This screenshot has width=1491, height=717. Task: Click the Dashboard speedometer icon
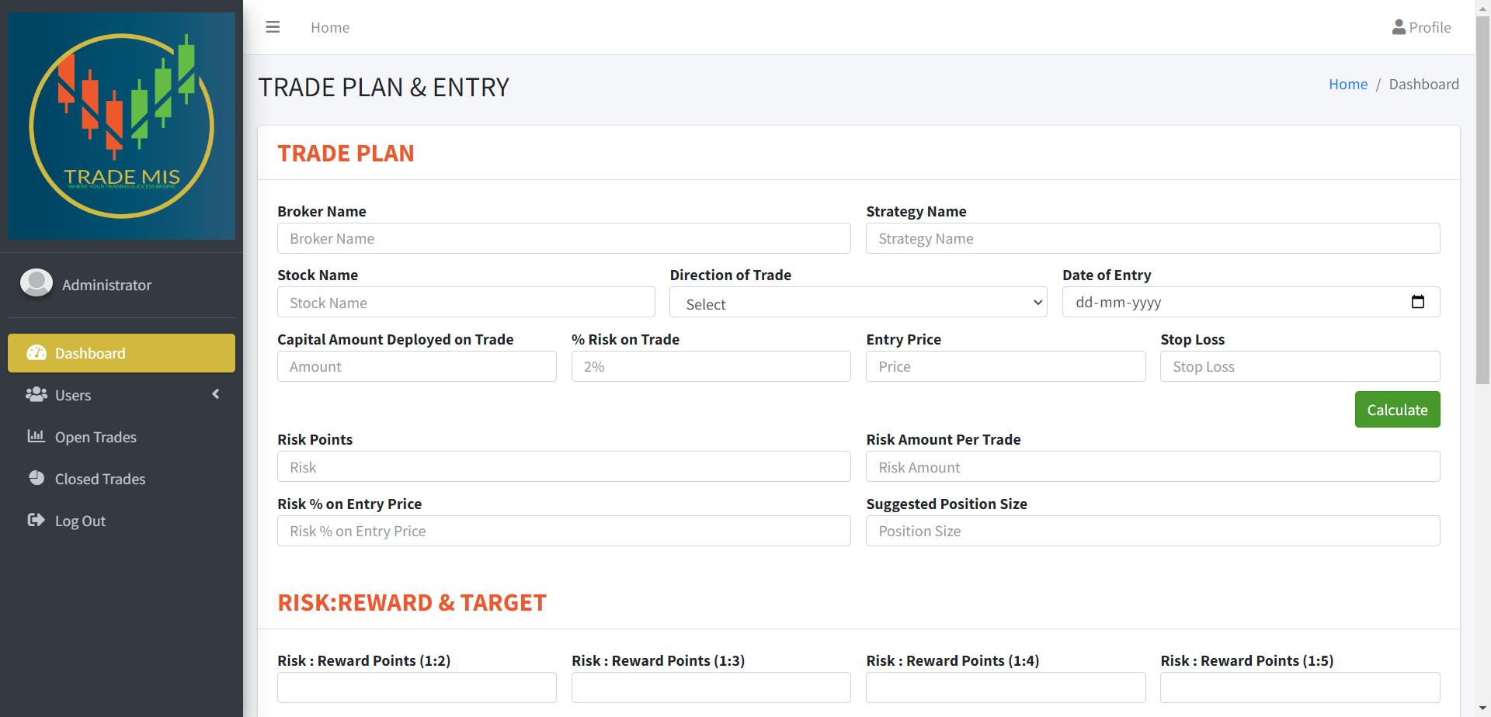pyautogui.click(x=36, y=353)
